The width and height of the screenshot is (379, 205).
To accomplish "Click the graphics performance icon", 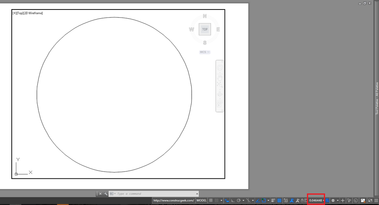I will 363,200.
